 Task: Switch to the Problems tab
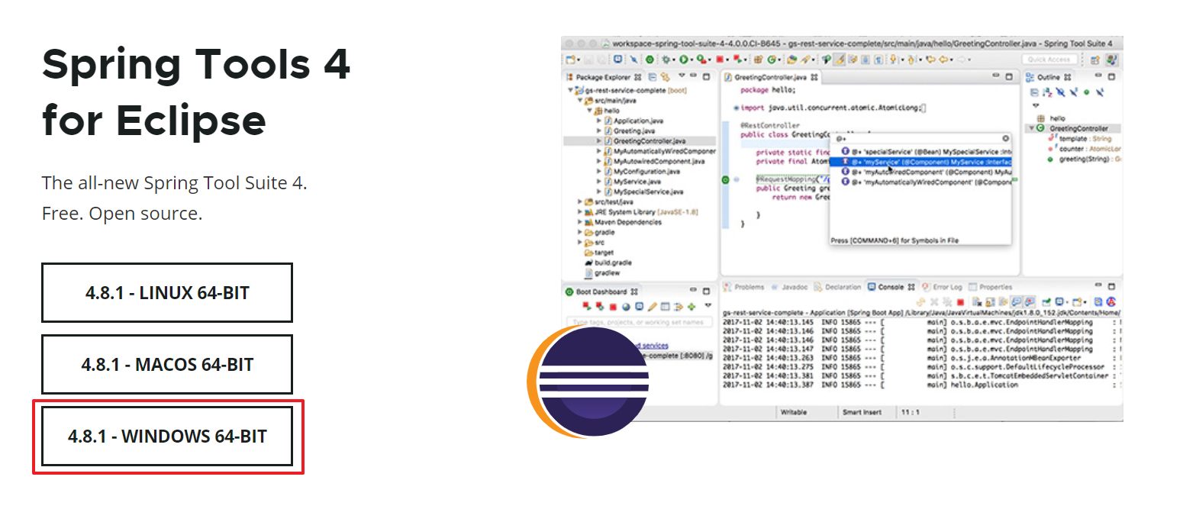pyautogui.click(x=744, y=287)
